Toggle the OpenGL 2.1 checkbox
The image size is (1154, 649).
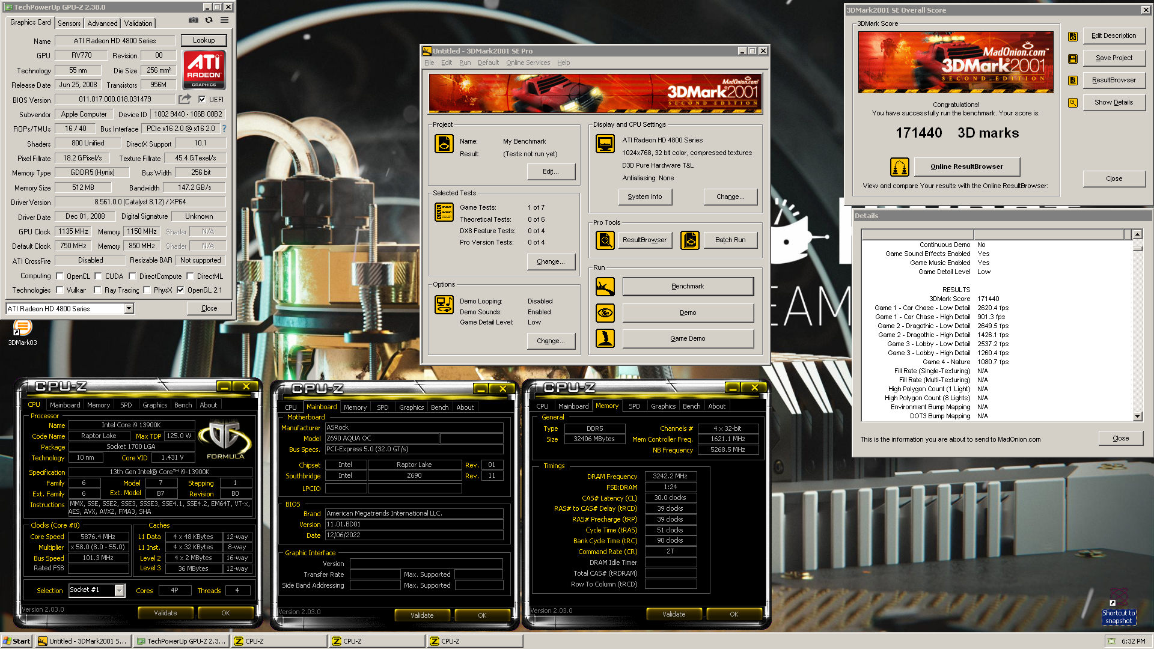[180, 290]
